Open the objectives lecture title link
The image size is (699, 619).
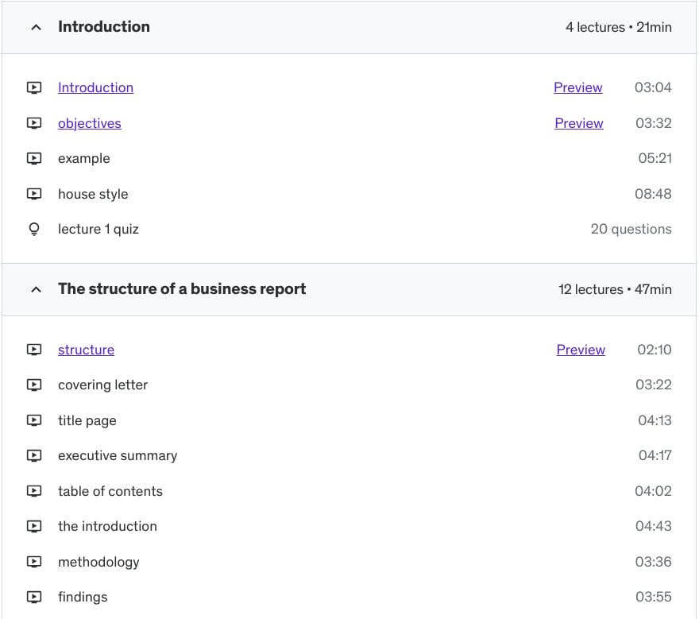click(89, 123)
